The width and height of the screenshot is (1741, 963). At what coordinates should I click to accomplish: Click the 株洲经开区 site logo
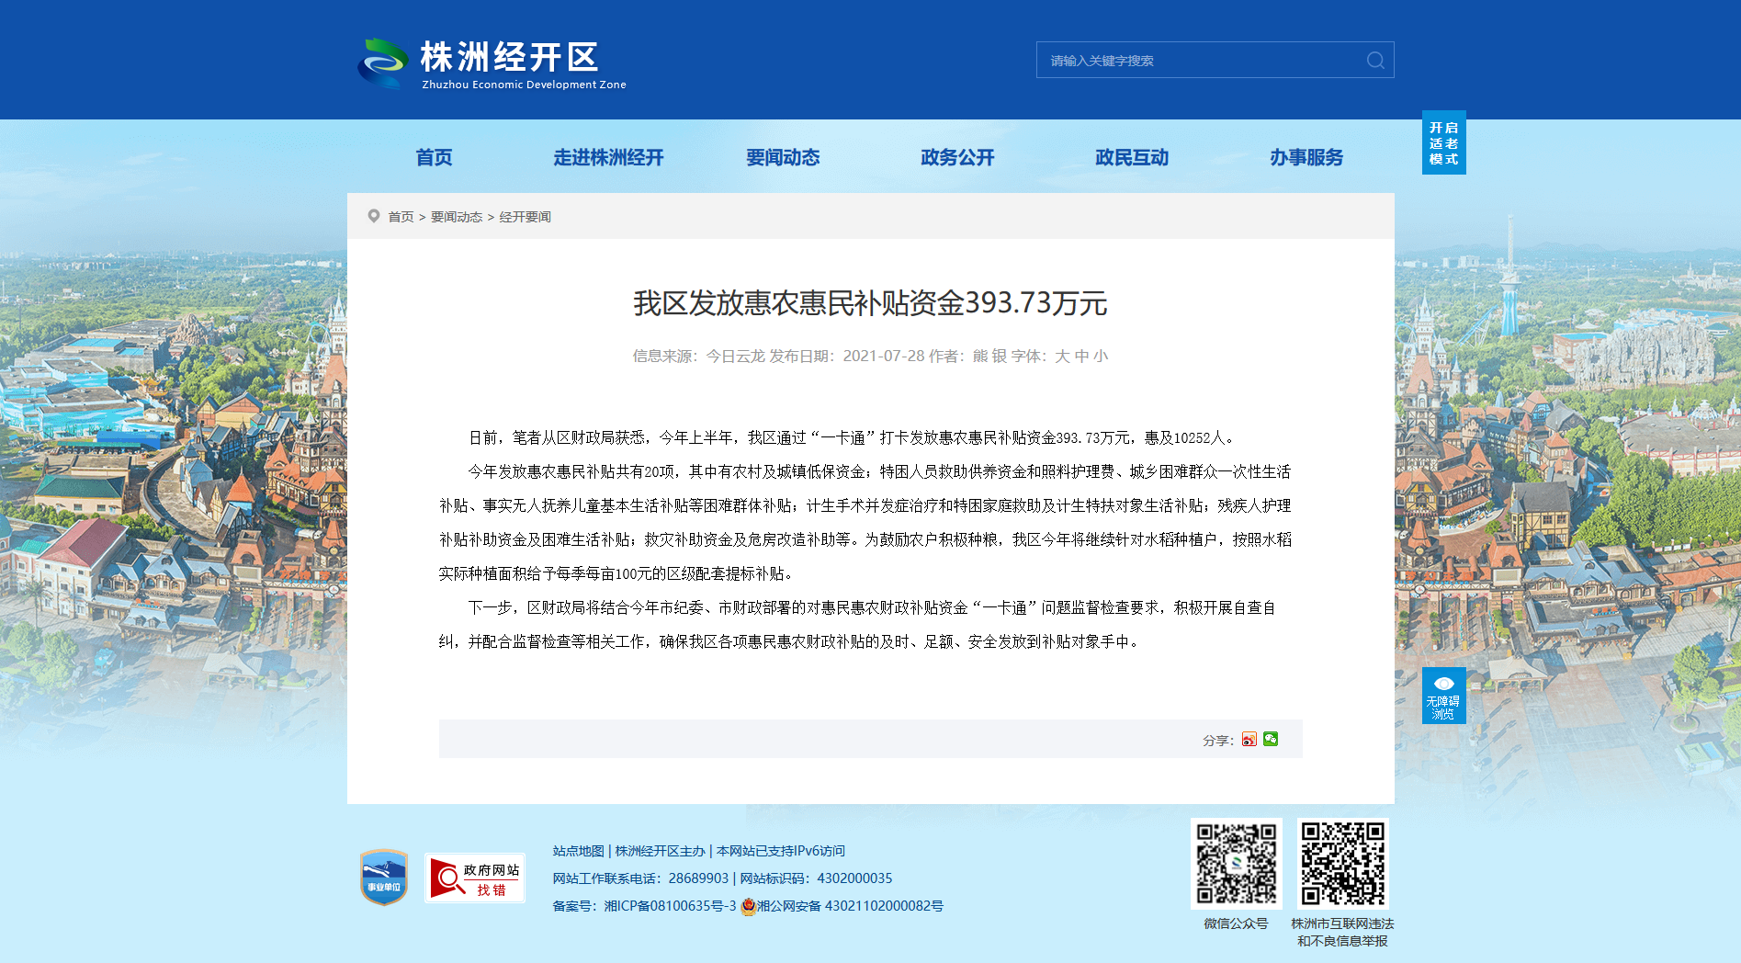point(492,63)
